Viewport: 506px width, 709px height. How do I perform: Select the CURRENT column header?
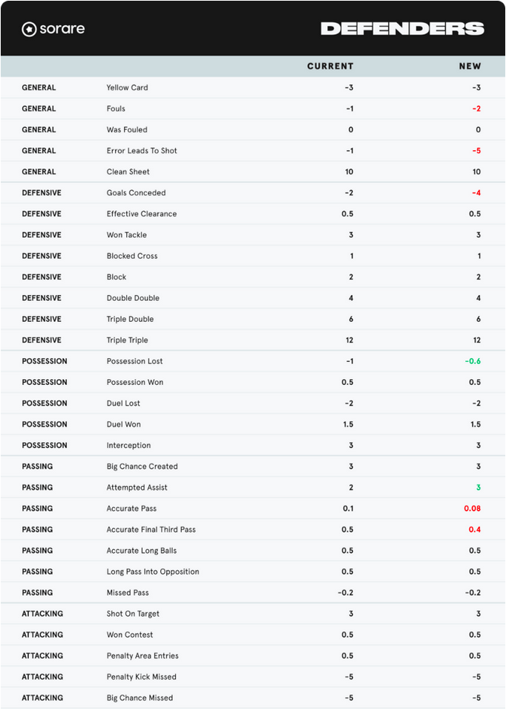(330, 66)
